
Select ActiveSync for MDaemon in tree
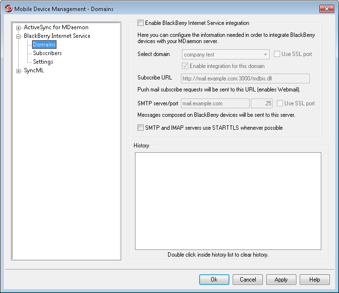pyautogui.click(x=56, y=27)
